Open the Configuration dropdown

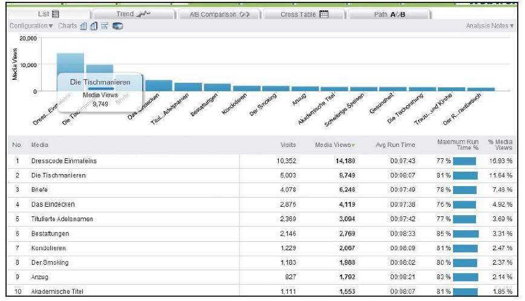(30, 27)
